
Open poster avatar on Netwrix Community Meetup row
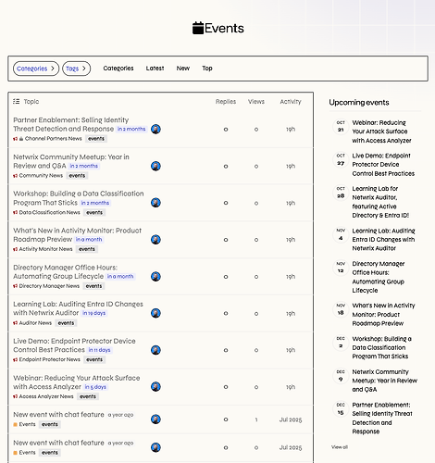[x=155, y=166]
